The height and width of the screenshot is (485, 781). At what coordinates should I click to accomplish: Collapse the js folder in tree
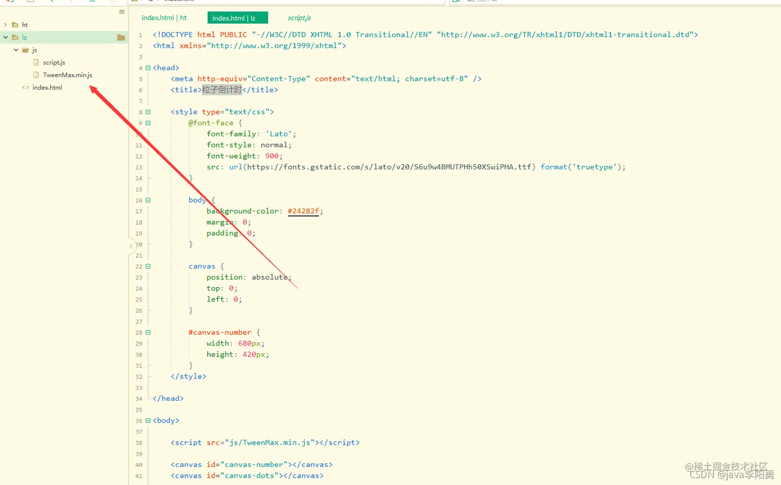16,50
